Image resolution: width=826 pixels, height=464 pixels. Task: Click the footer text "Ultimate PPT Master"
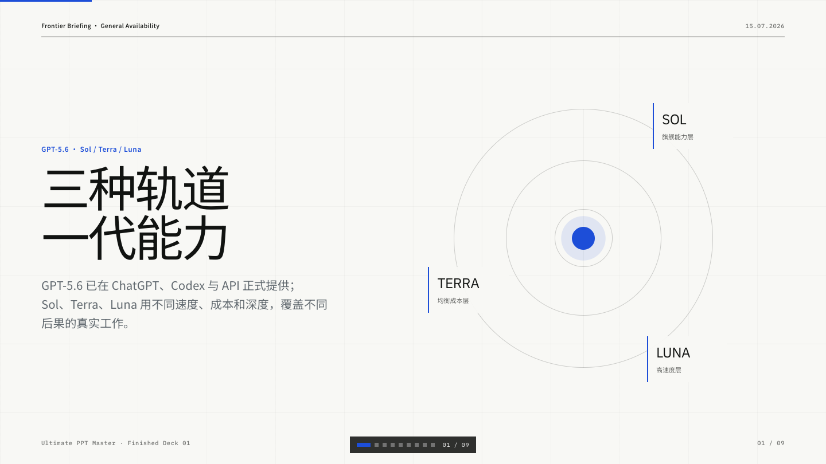tap(79, 443)
